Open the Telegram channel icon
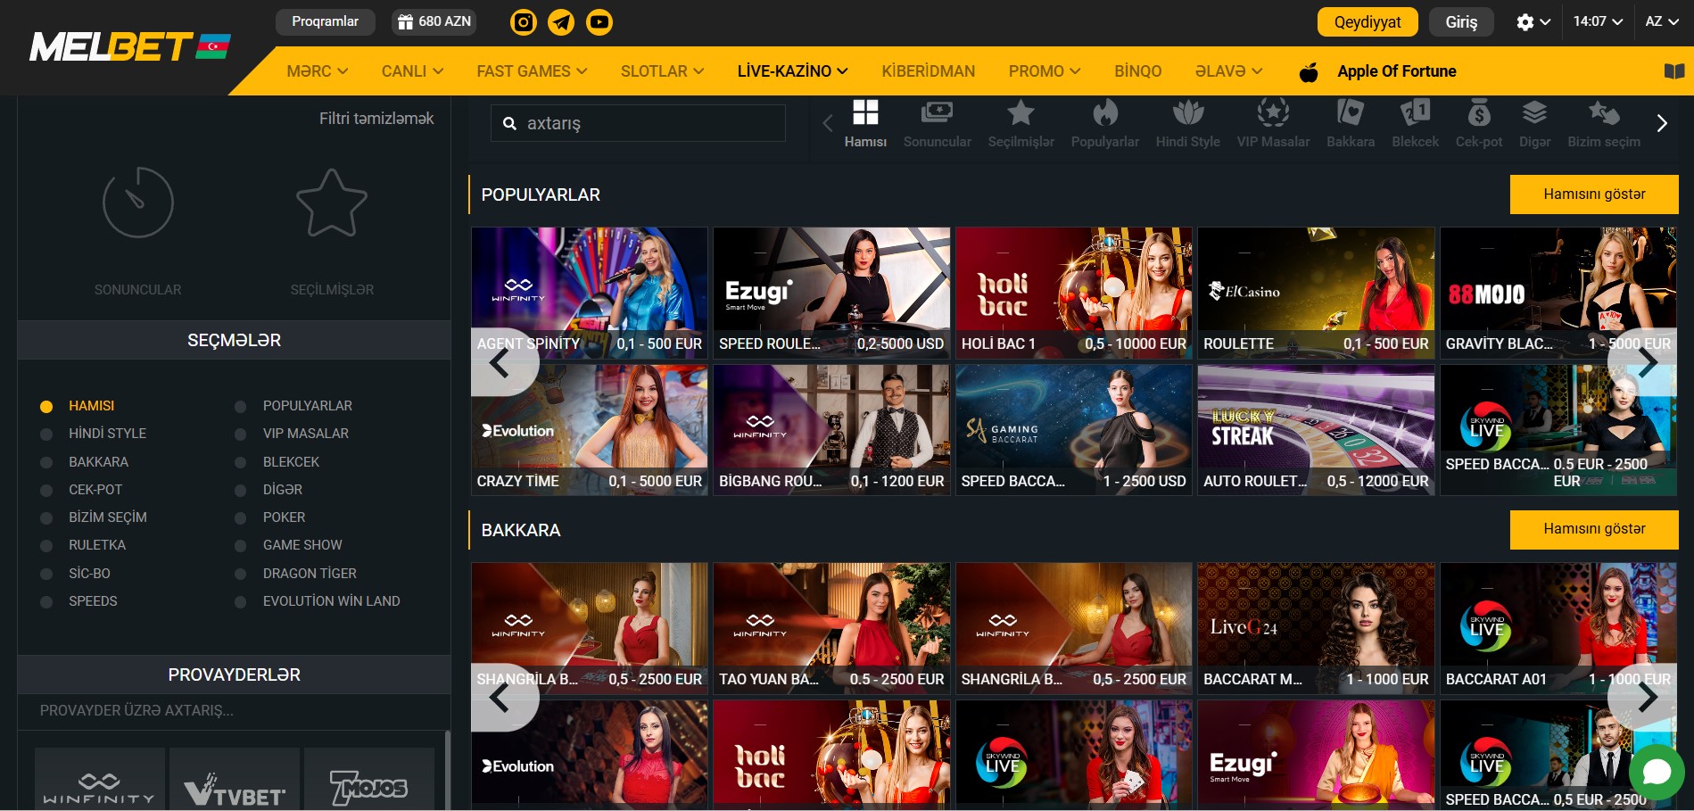Image resolution: width=1694 pixels, height=811 pixels. [x=561, y=22]
